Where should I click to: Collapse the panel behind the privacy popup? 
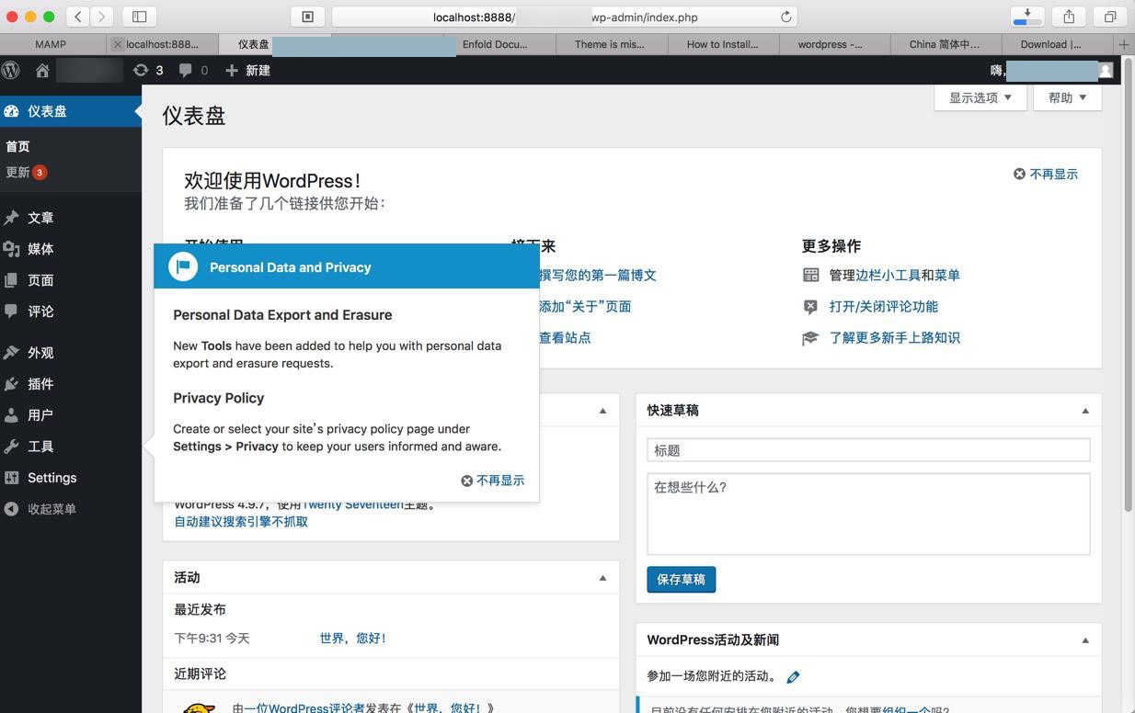602,411
